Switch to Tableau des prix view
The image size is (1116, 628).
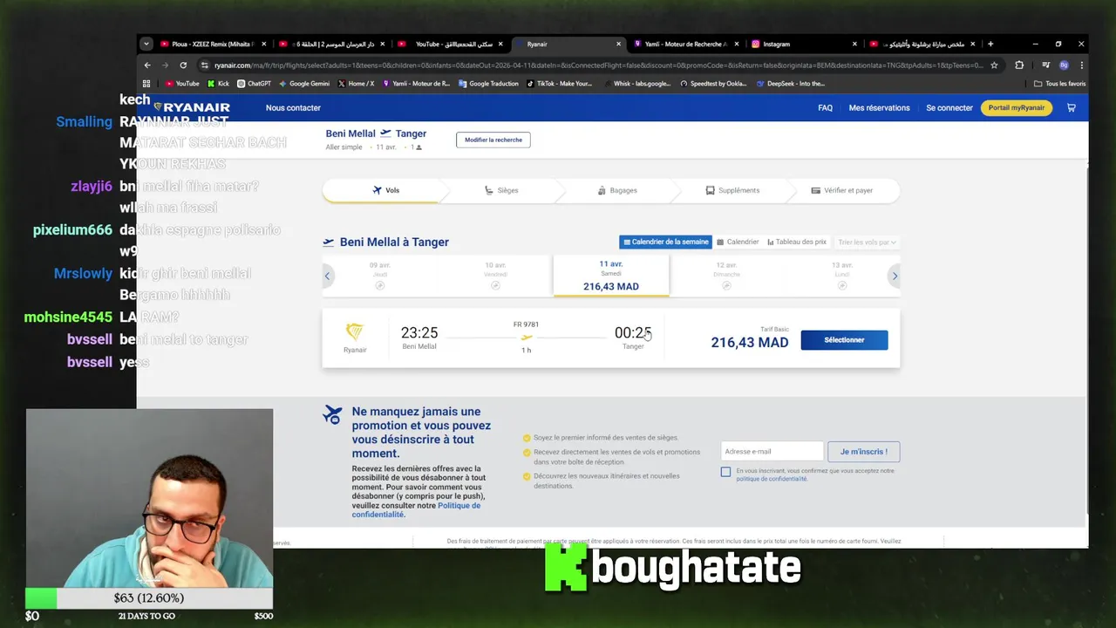(x=797, y=242)
